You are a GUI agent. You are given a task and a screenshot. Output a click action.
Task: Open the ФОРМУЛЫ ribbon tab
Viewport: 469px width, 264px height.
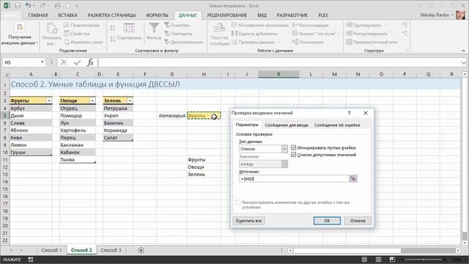pyautogui.click(x=157, y=15)
